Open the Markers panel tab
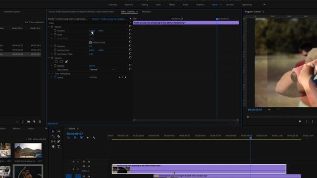 [x=17, y=129]
